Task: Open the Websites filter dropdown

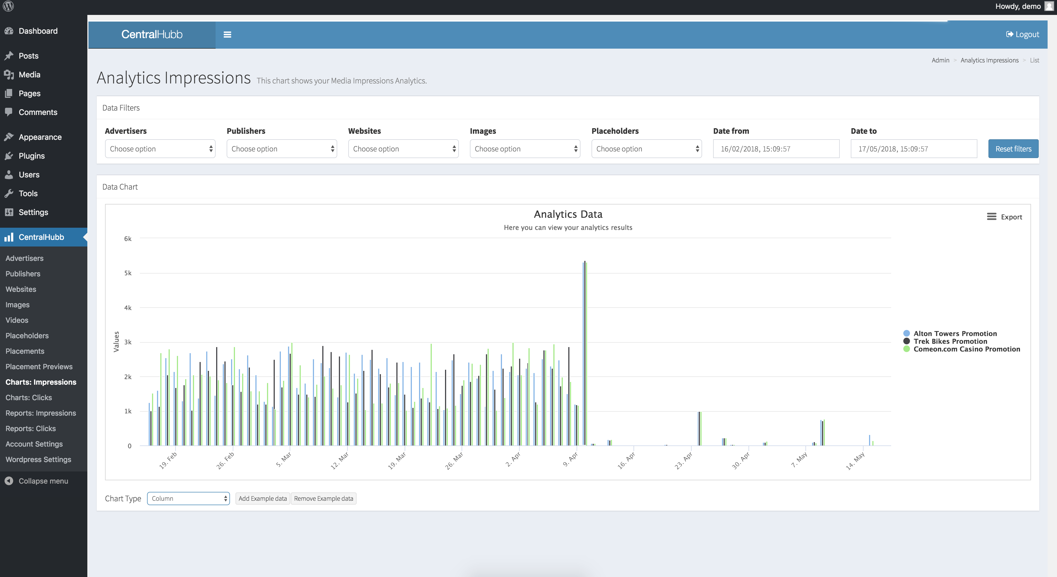Action: tap(403, 149)
